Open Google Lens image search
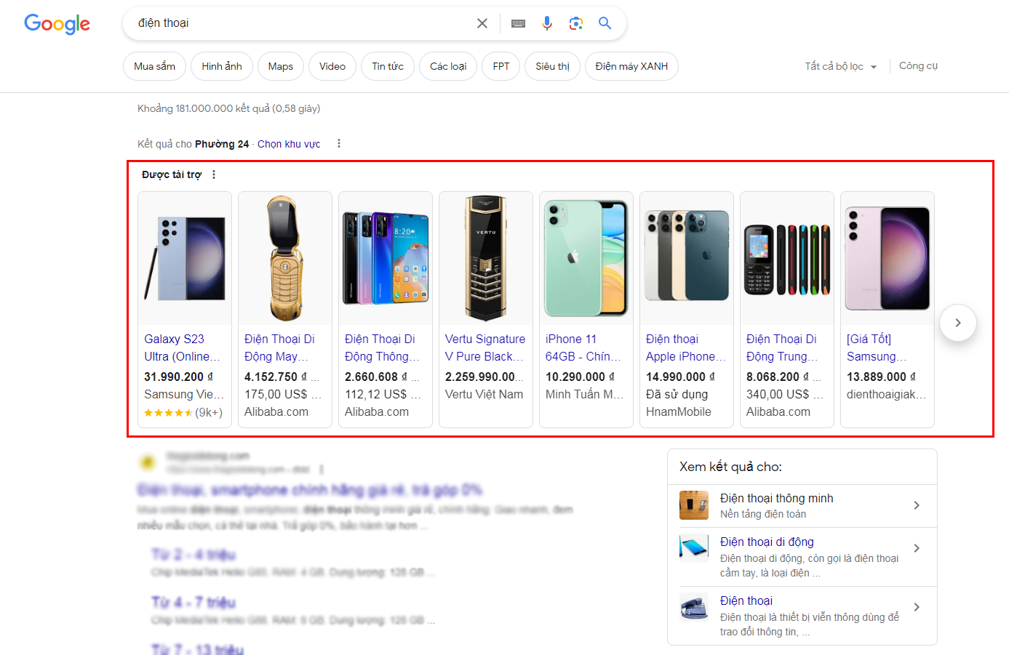Screen dimensions: 1009x655 pos(576,23)
